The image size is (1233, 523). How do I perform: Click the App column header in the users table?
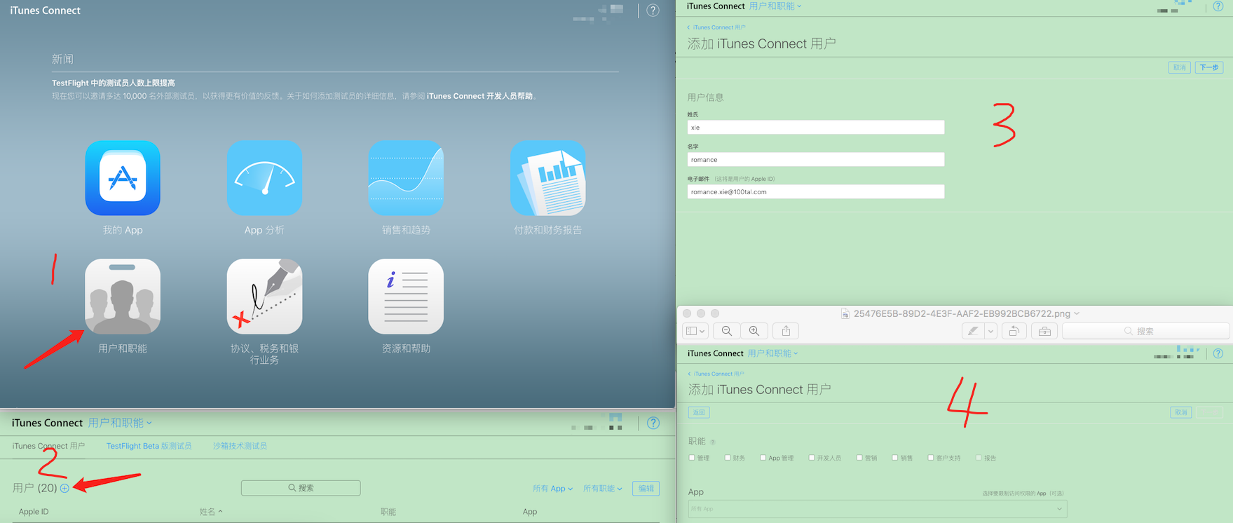click(x=530, y=512)
